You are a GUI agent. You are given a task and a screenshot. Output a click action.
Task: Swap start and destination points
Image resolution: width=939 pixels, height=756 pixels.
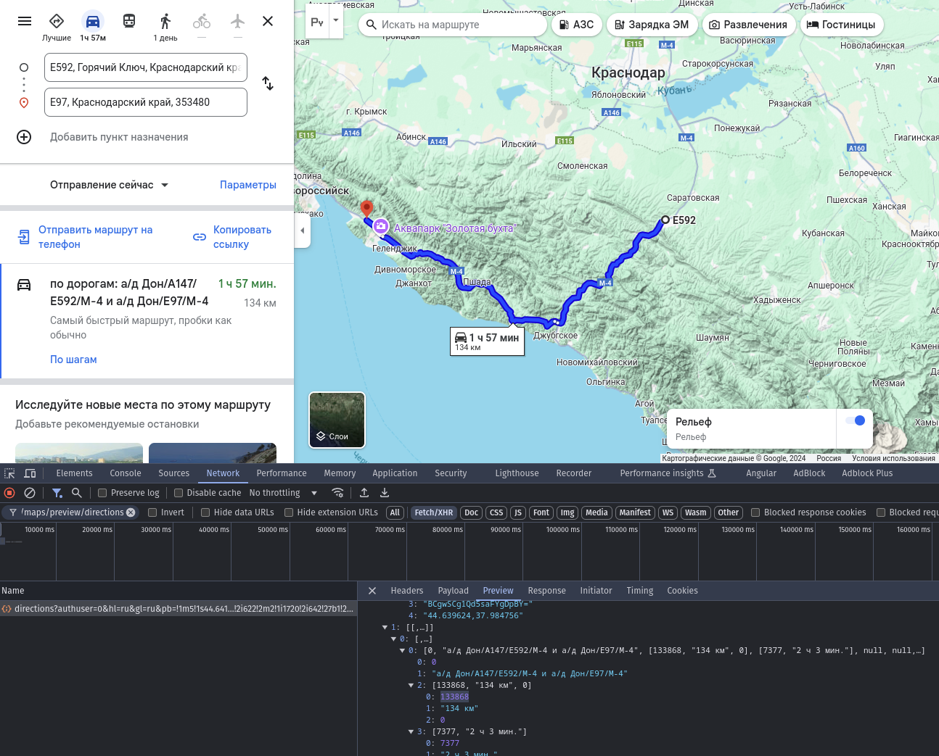point(268,83)
